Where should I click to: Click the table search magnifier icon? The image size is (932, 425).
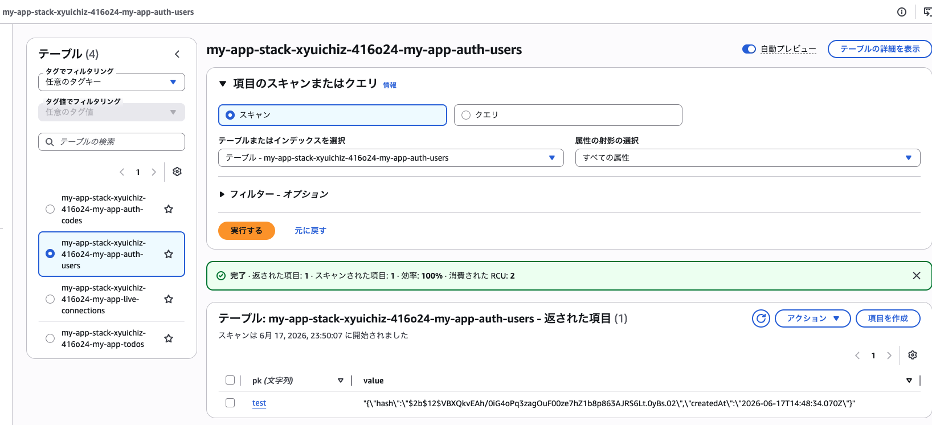(x=50, y=142)
